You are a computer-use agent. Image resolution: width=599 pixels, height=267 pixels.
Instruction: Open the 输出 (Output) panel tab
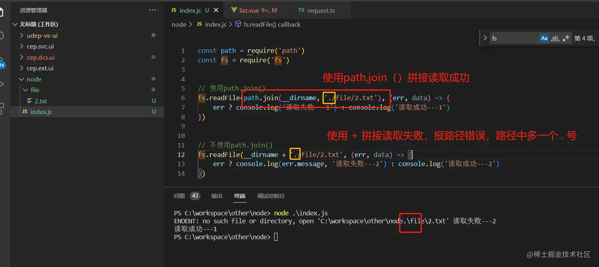coord(217,196)
